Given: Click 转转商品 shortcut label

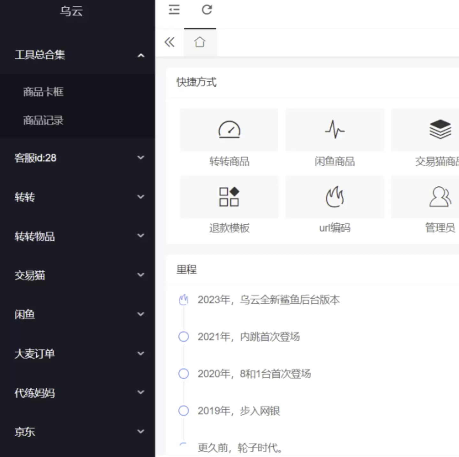Looking at the screenshot, I should point(229,161).
